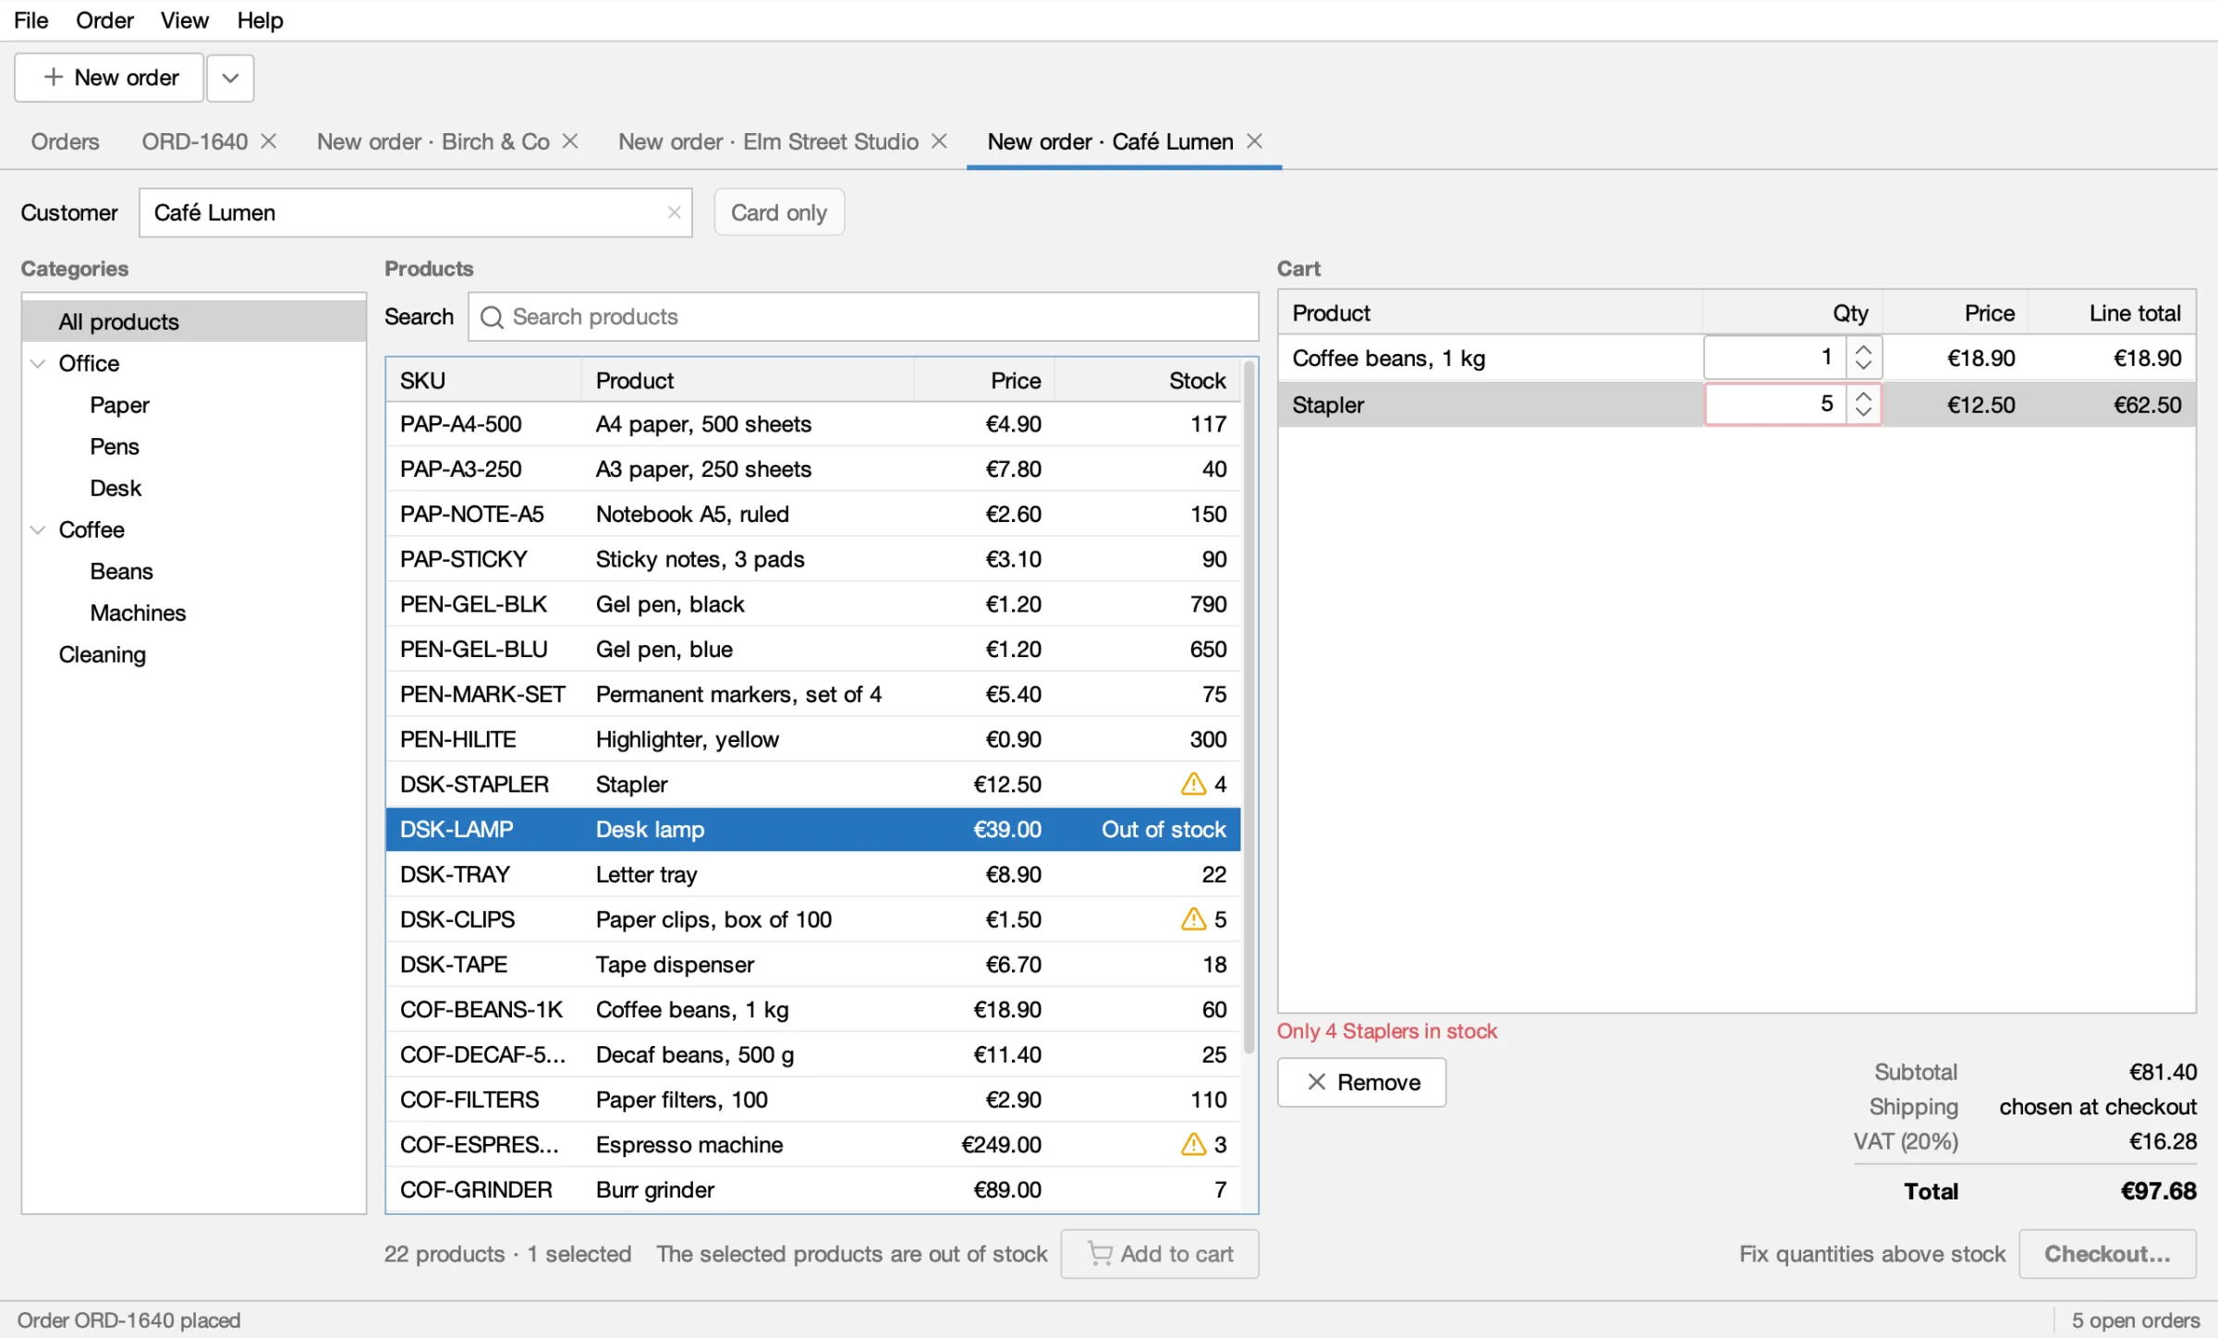Click the products list scrollbar
The image size is (2218, 1338).
tap(1249, 707)
